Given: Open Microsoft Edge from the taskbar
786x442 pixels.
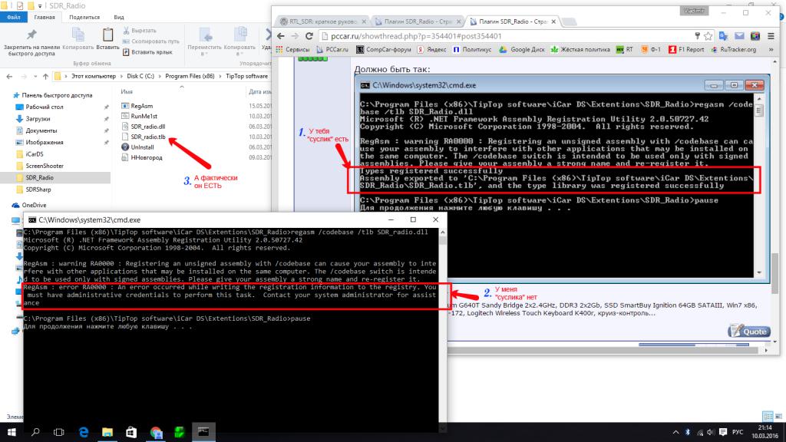Looking at the screenshot, I should 82,432.
